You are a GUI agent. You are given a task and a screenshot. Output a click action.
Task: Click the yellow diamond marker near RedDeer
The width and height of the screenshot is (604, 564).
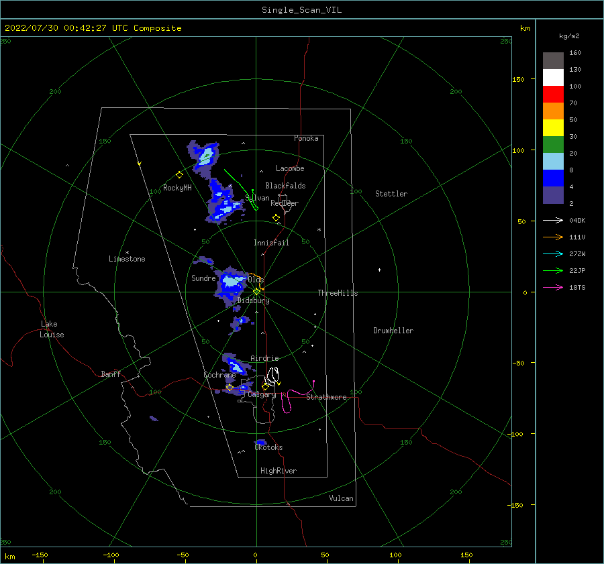[276, 218]
